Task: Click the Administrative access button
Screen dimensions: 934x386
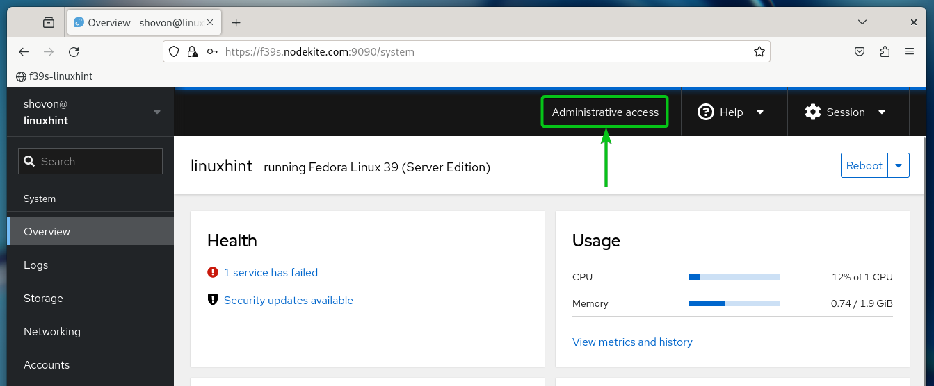Action: [x=605, y=112]
